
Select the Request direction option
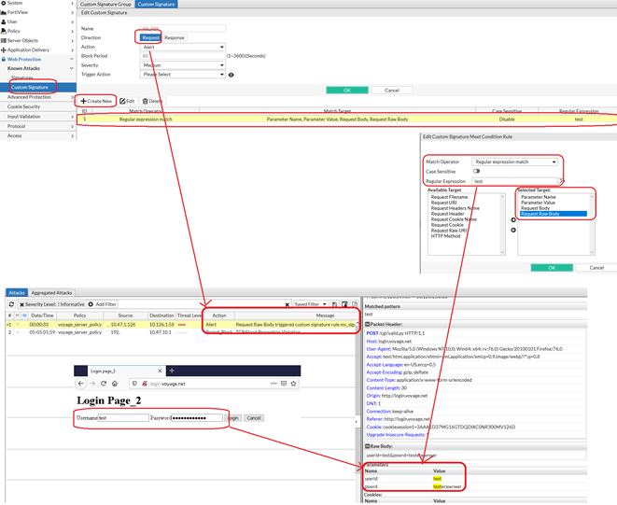click(x=150, y=37)
